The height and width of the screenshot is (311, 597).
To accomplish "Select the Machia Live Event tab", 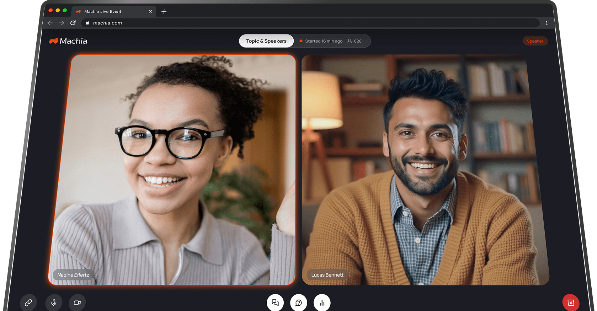I will pos(114,11).
